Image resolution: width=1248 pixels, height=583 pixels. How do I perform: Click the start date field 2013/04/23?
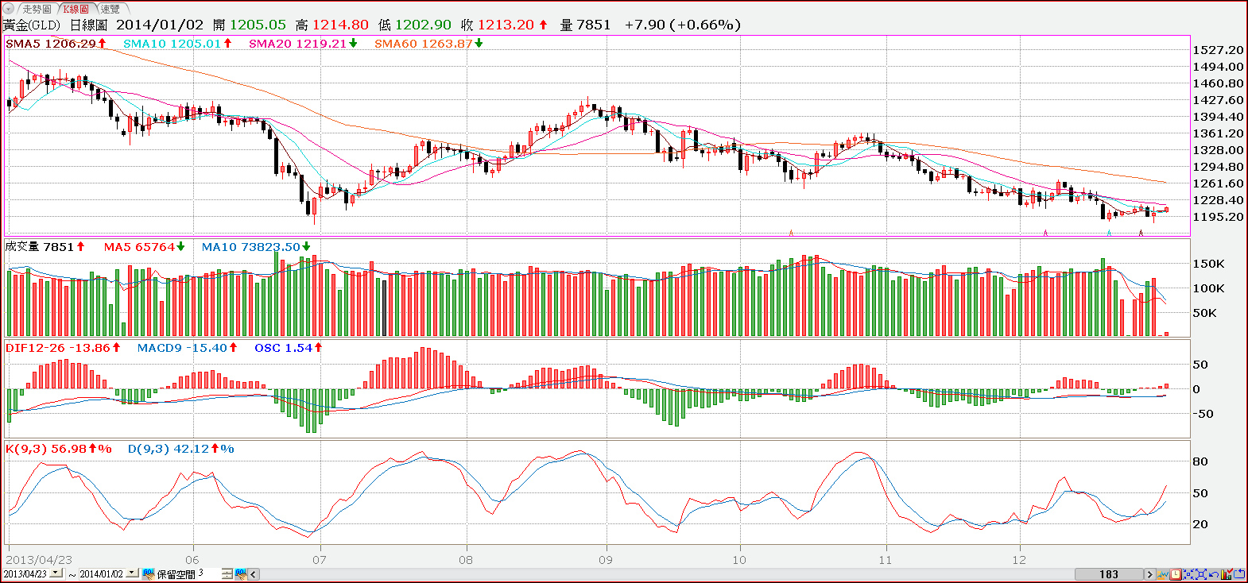[25, 574]
